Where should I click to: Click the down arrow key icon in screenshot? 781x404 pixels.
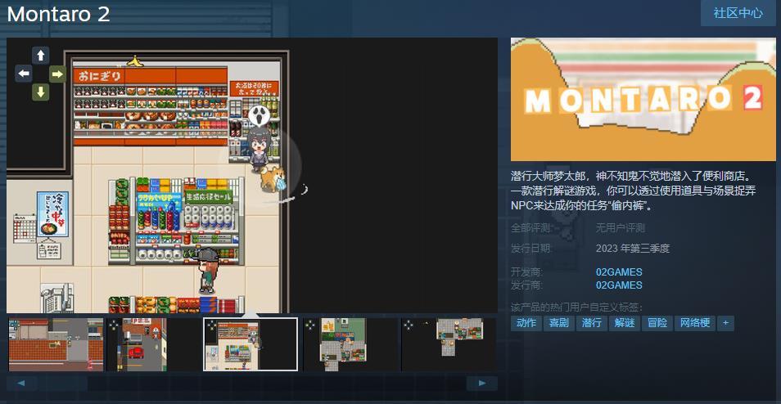(x=41, y=92)
